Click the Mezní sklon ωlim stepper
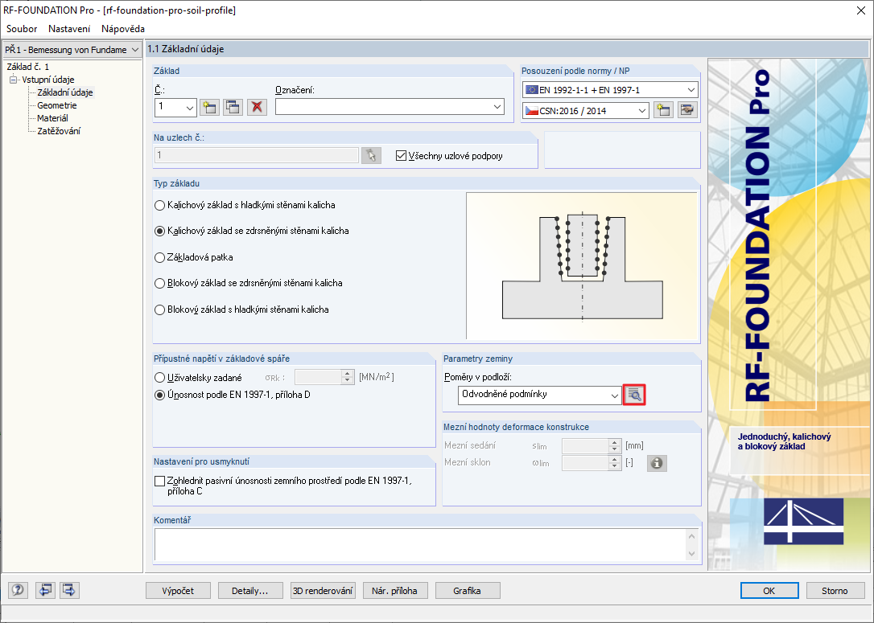The width and height of the screenshot is (874, 623). pyautogui.click(x=616, y=463)
